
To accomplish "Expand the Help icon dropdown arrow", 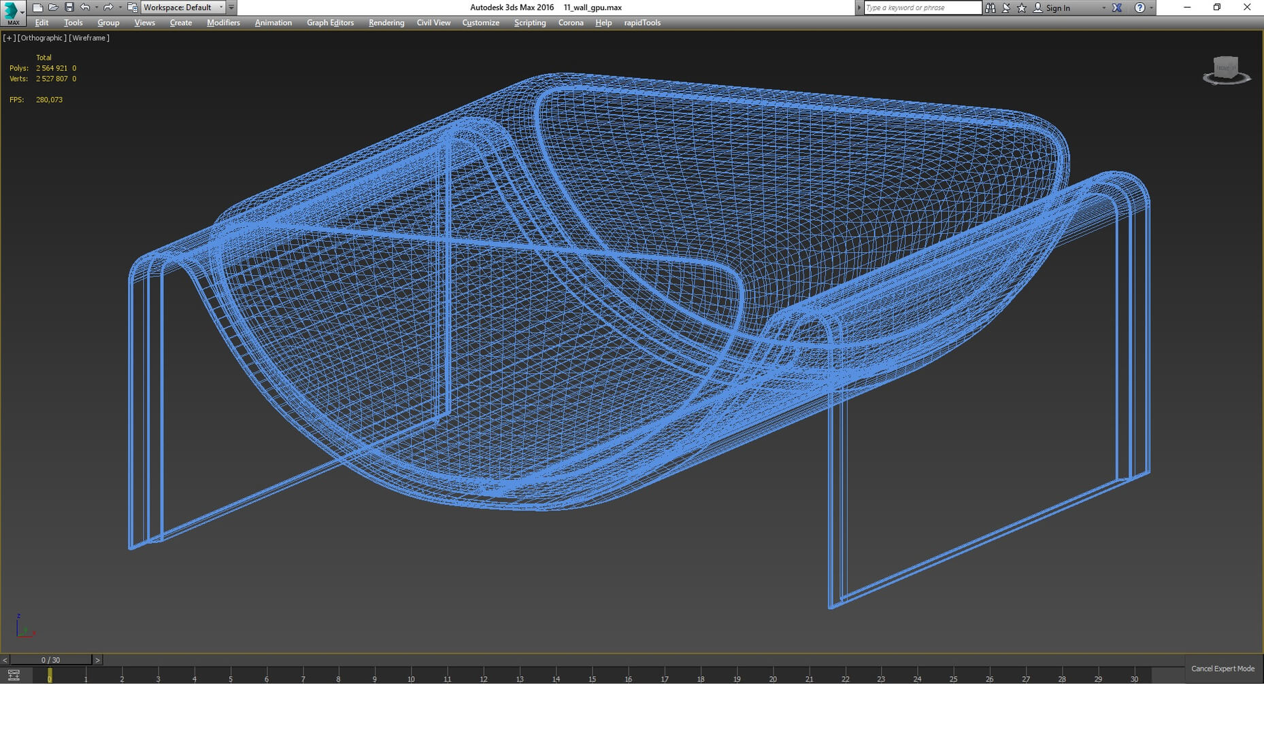I will tap(1151, 8).
